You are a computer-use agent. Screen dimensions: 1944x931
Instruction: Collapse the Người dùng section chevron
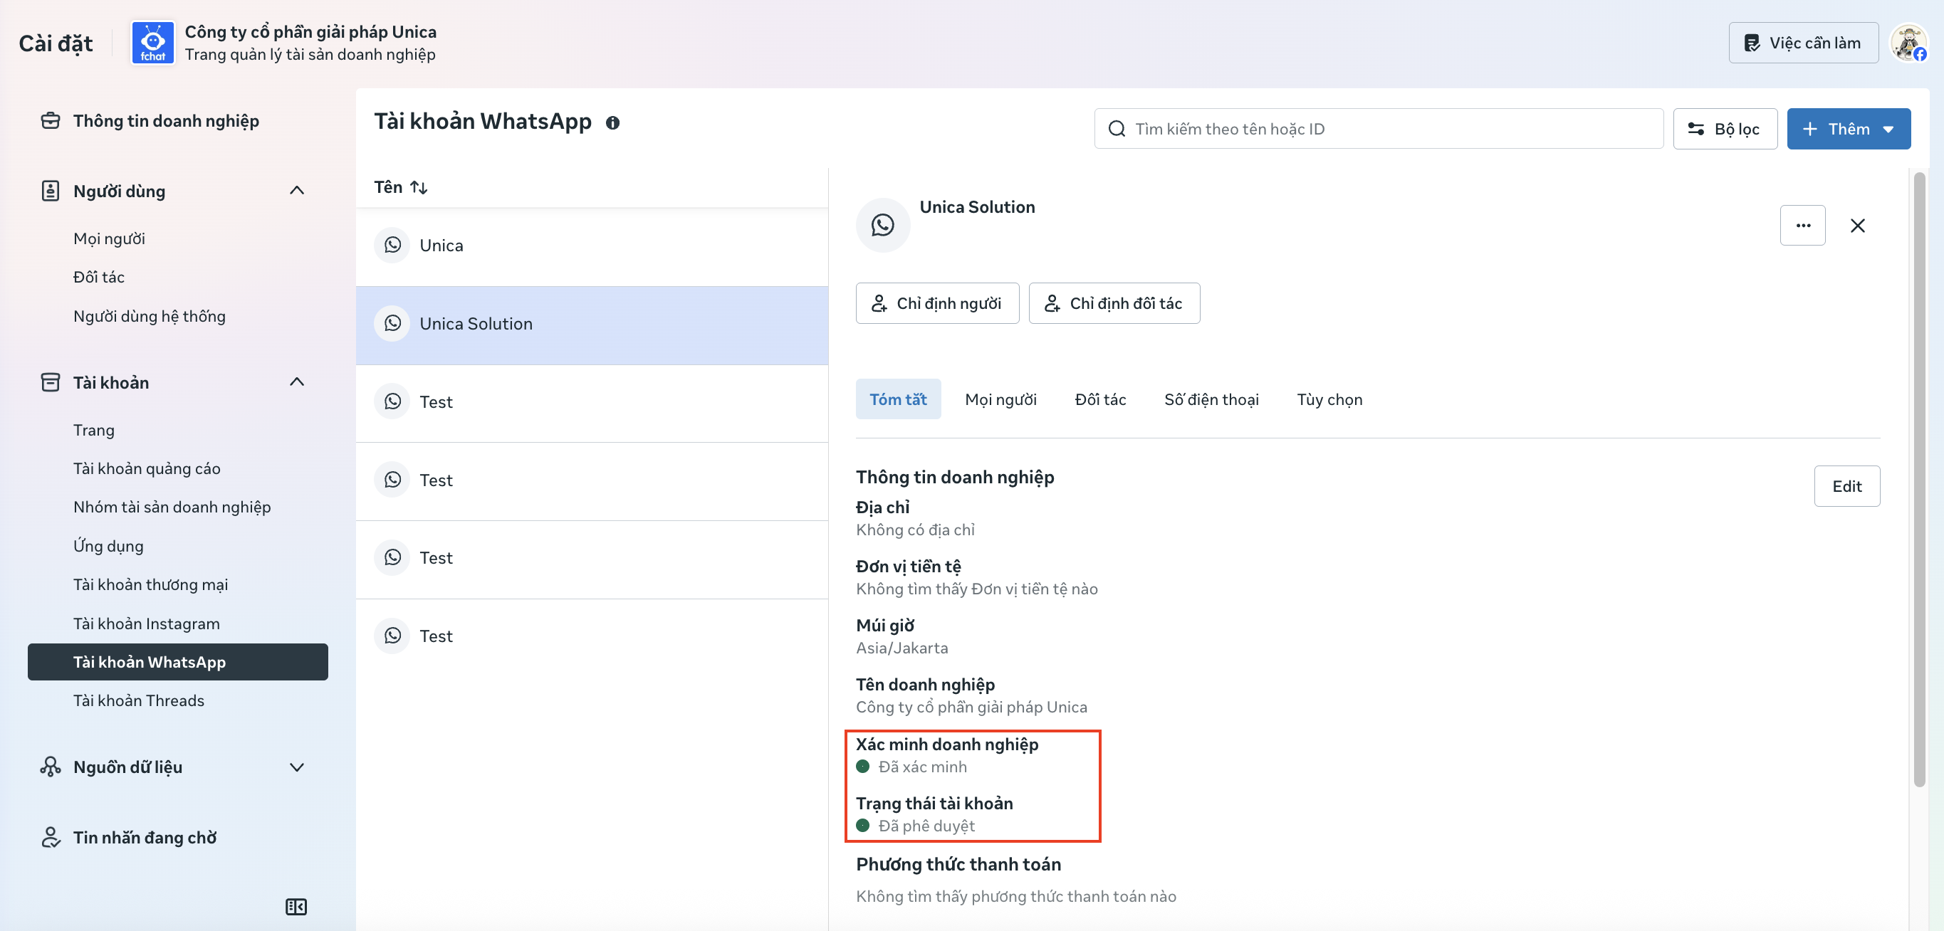pyautogui.click(x=298, y=191)
